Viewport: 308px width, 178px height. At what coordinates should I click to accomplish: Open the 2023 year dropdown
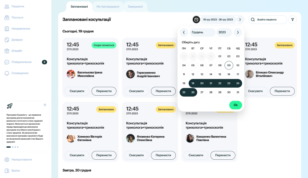[x=224, y=32]
